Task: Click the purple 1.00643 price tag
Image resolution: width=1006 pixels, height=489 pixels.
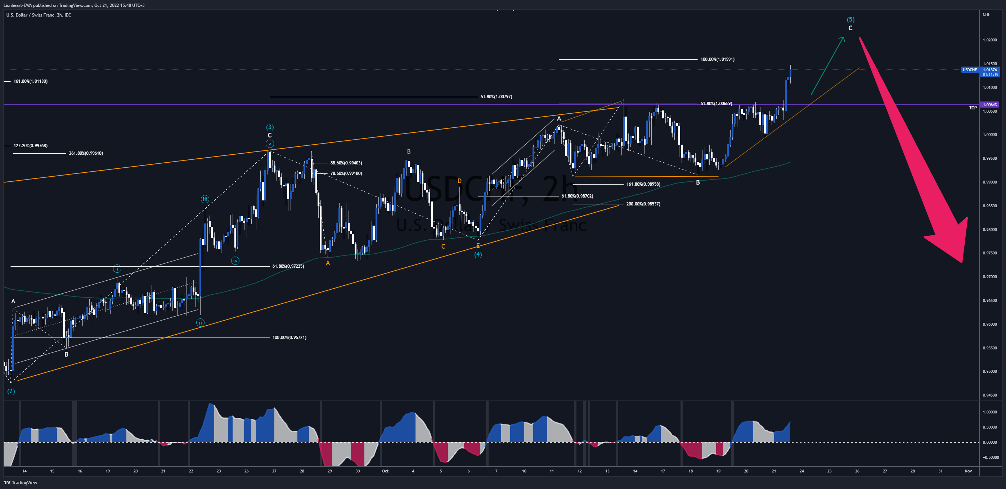Action: 990,105
